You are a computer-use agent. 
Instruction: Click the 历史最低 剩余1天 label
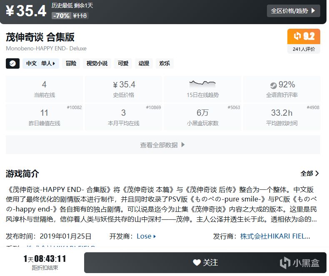72,5
